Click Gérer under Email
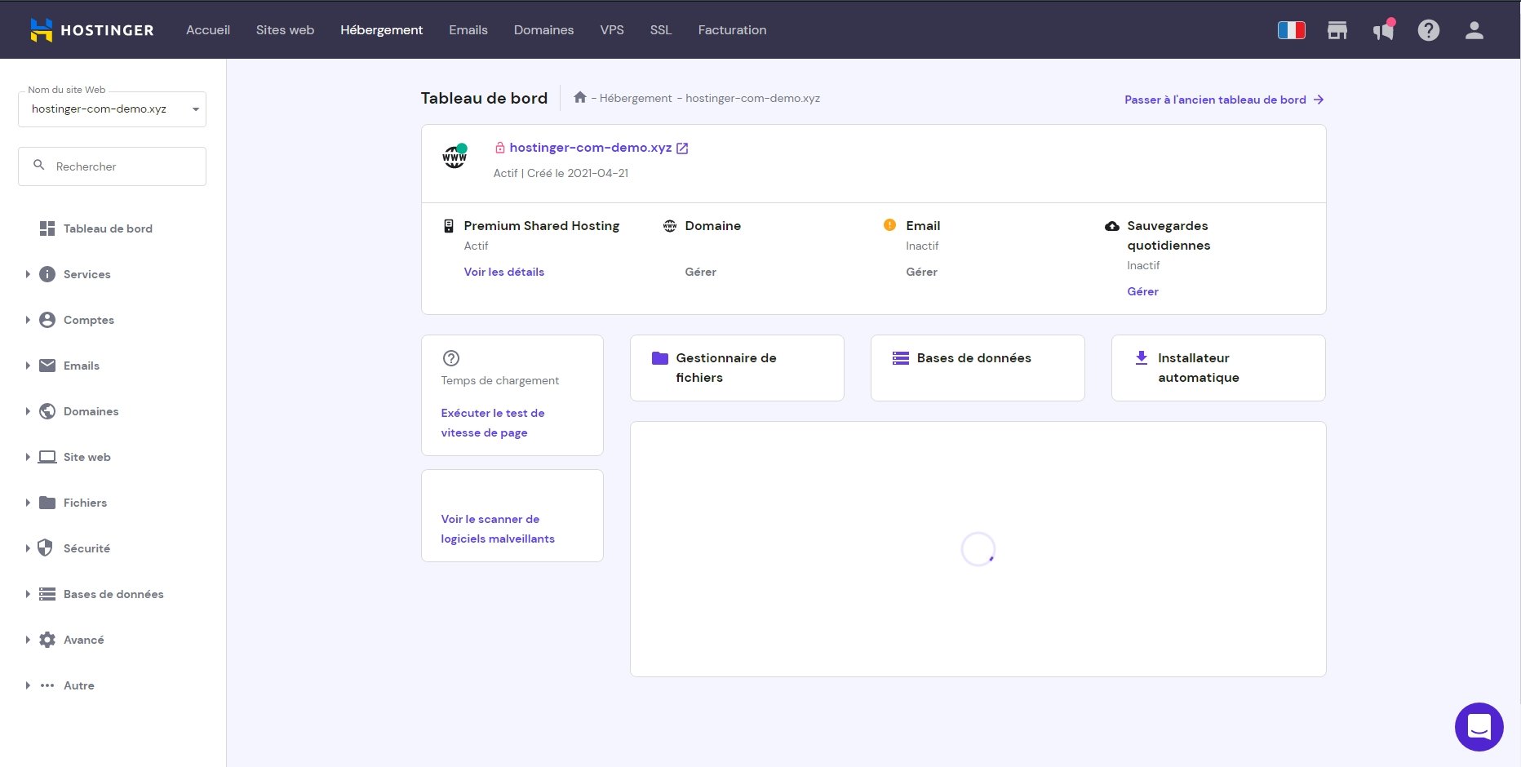This screenshot has width=1521, height=767. point(921,272)
